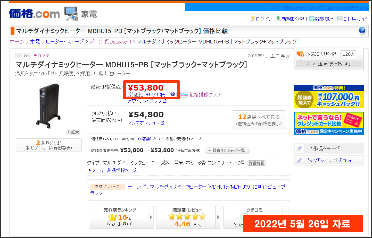Open the blue help question mark icon
Viewport: 372px width, 238px height.
(x=362, y=30)
